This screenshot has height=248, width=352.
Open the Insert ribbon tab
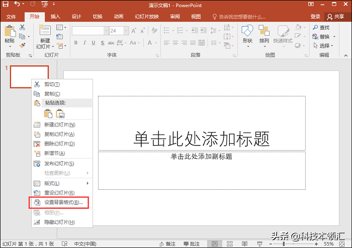pyautogui.click(x=55, y=17)
